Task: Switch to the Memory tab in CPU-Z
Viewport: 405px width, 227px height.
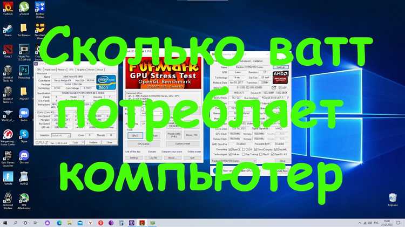Action: click(62, 70)
